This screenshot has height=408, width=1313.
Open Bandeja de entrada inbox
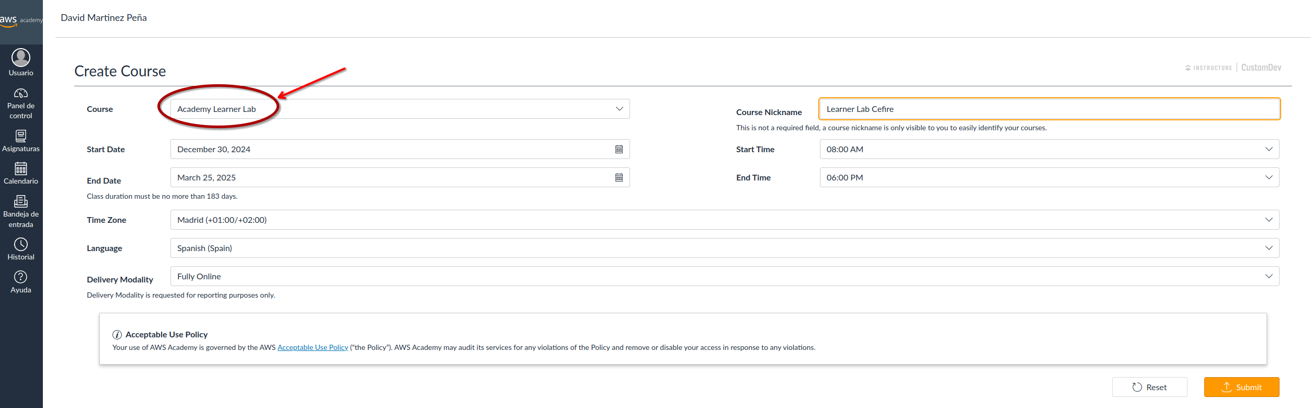click(x=21, y=201)
